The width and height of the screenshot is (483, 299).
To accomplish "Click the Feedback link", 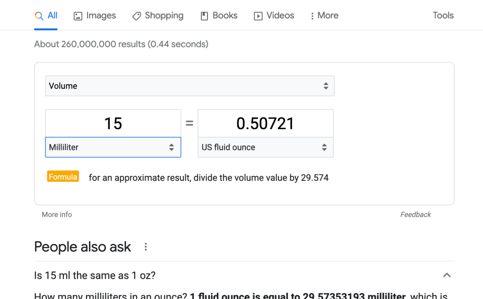I will tap(415, 215).
